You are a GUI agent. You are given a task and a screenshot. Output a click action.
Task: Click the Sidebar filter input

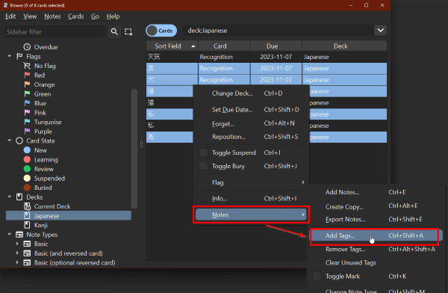pos(55,31)
